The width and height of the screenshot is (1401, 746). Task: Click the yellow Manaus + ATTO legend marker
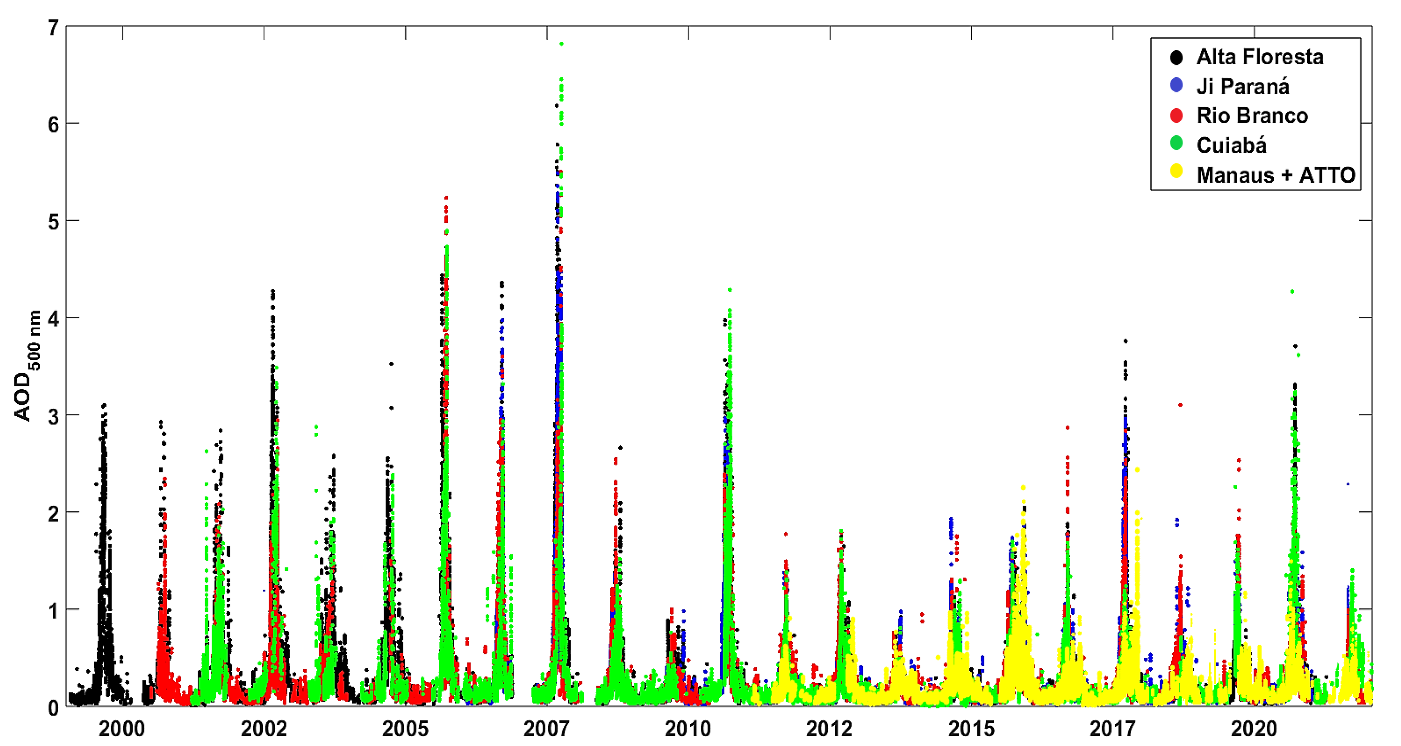[1176, 171]
